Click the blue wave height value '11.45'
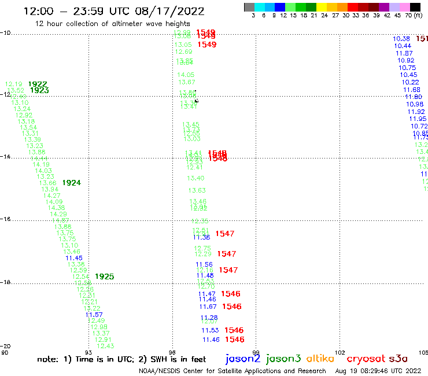This screenshot has height=376, width=428. coord(74,258)
